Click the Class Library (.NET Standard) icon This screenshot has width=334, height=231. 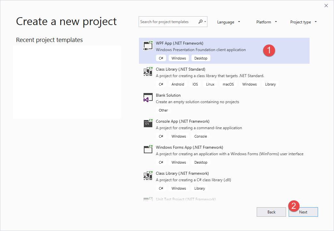[148, 72]
